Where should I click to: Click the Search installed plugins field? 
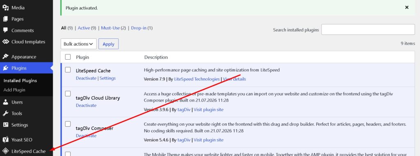click(368, 29)
